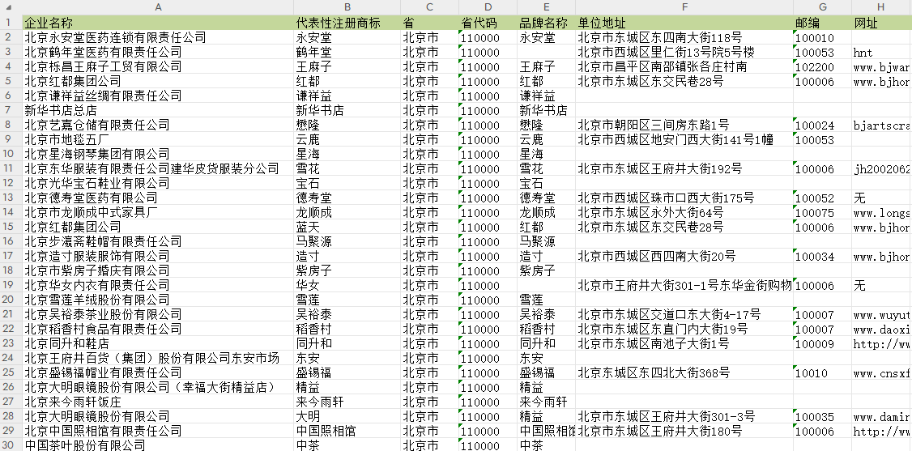Image resolution: width=912 pixels, height=451 pixels.
Task: Click header cell 省代码
Action: [488, 23]
